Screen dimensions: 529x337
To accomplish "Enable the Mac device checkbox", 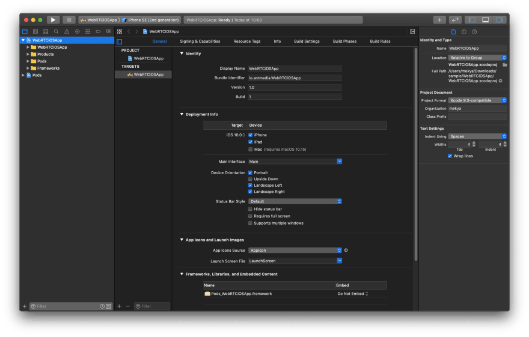I will point(250,150).
